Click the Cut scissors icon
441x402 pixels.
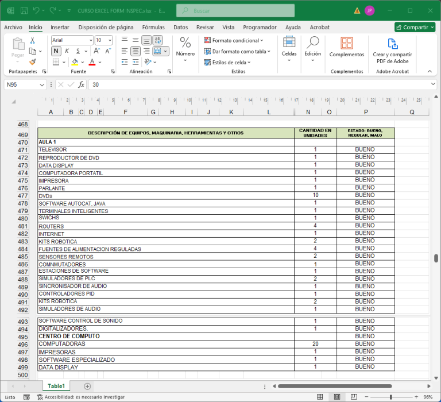[x=33, y=40]
